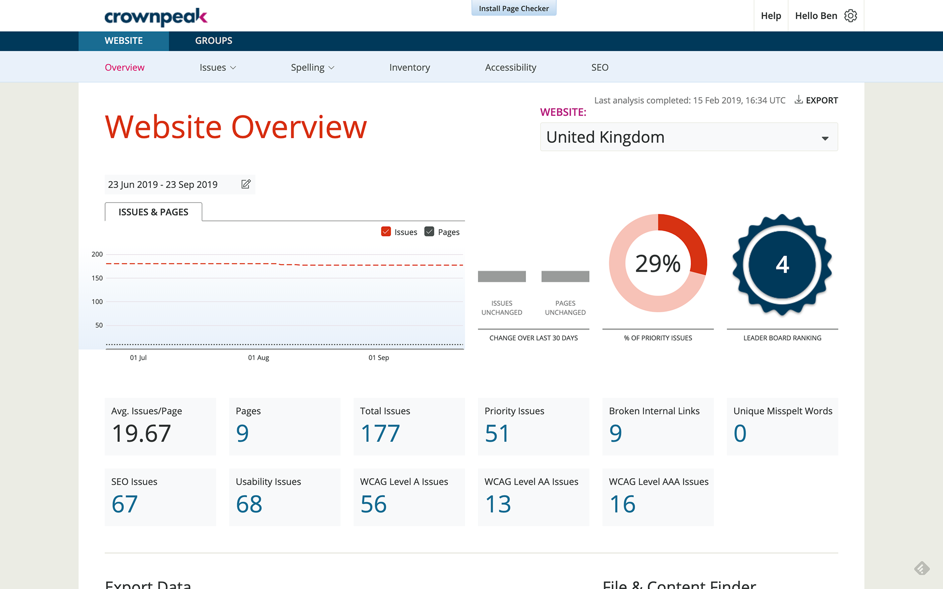Screen dimensions: 943x589
Task: Uncheck the Issues chart checkbox
Action: point(386,232)
